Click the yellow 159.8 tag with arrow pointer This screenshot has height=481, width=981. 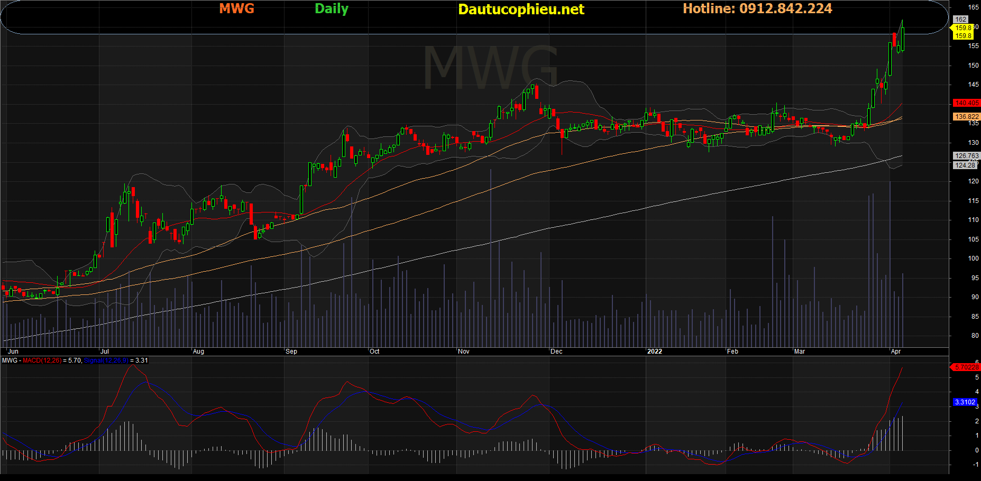click(962, 28)
